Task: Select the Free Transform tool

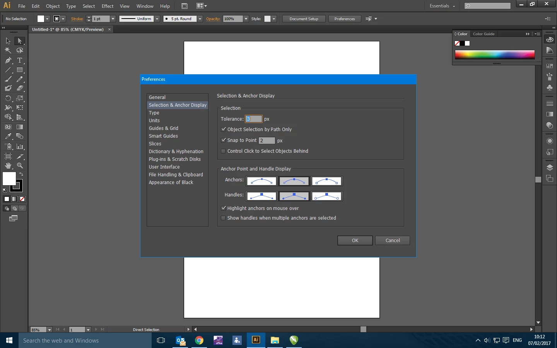Action: coord(20,107)
